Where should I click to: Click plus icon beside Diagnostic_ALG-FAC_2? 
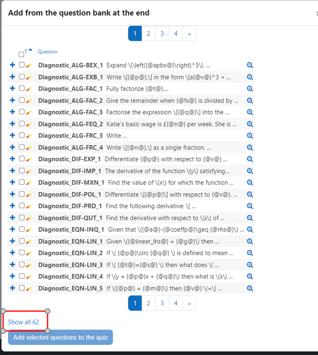click(x=12, y=100)
